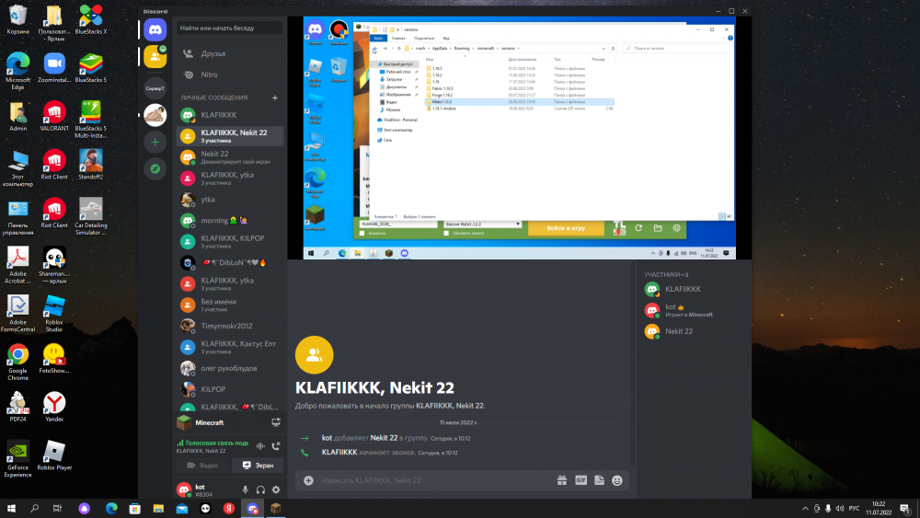Disconnect from voice call icon
Screen dimensions: 920x518
276,446
